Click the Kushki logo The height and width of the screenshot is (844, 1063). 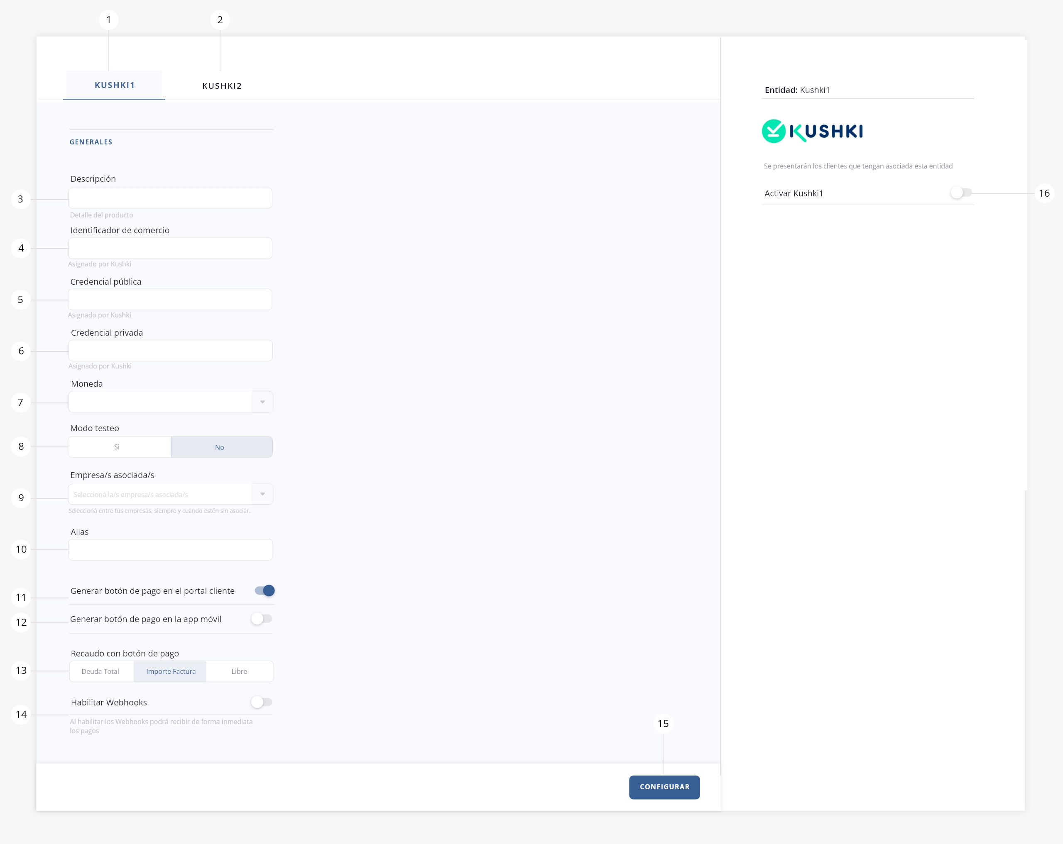(x=813, y=131)
